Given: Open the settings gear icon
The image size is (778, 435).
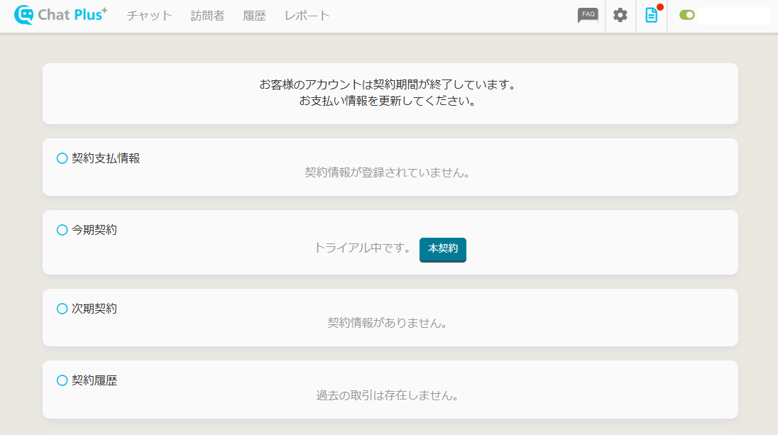Looking at the screenshot, I should (620, 16).
